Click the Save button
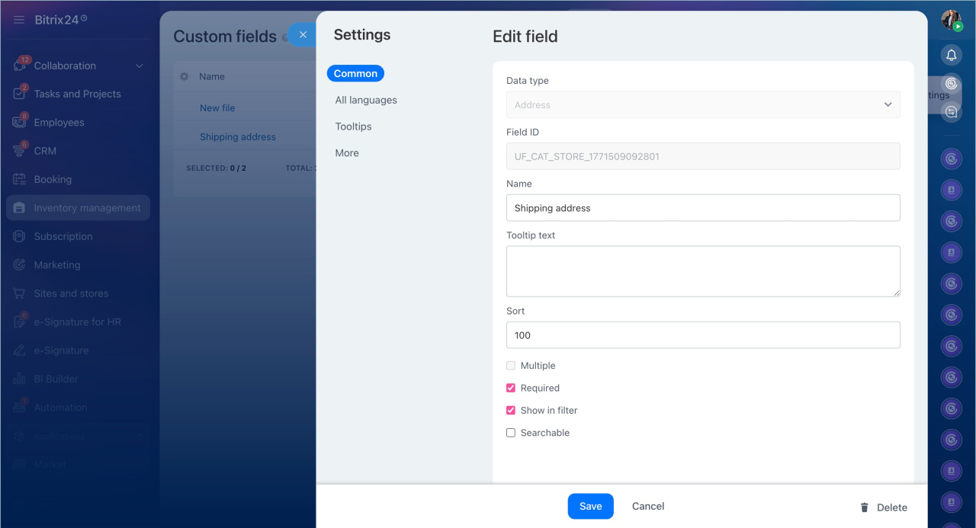Viewport: 976px width, 528px height. tap(590, 507)
